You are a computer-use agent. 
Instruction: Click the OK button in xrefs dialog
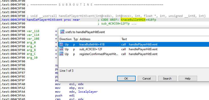pyautogui.click(x=126, y=79)
